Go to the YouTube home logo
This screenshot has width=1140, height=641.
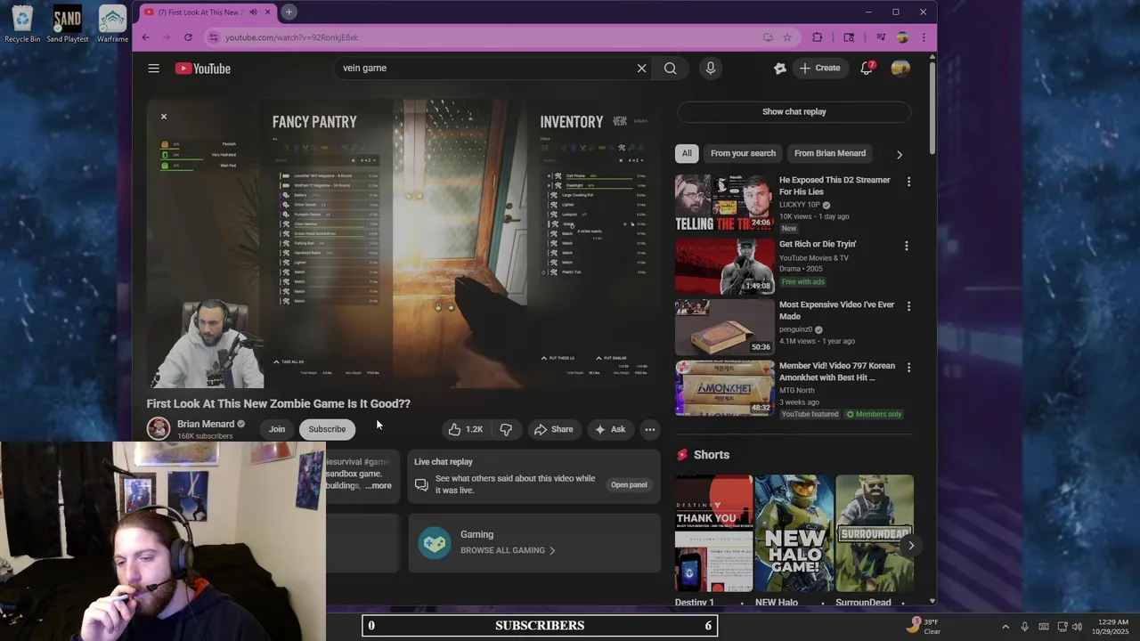[203, 69]
